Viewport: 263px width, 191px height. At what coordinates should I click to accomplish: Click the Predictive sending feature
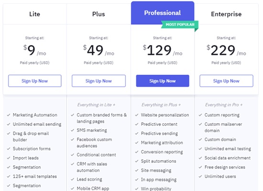[x=159, y=134]
